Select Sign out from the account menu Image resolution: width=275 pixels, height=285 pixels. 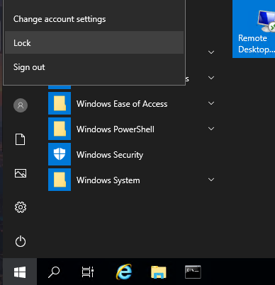coord(94,67)
